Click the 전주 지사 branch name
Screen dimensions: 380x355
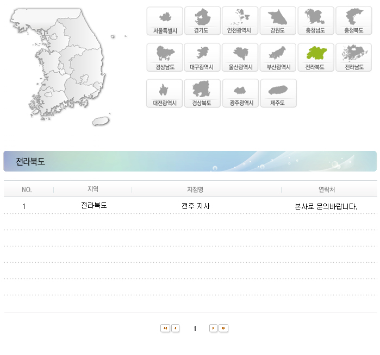coord(196,206)
